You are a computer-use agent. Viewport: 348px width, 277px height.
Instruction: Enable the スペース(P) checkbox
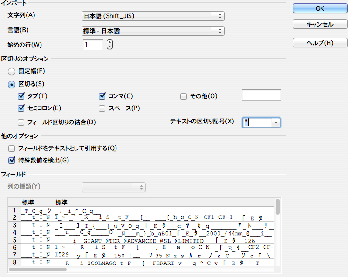tap(102, 108)
